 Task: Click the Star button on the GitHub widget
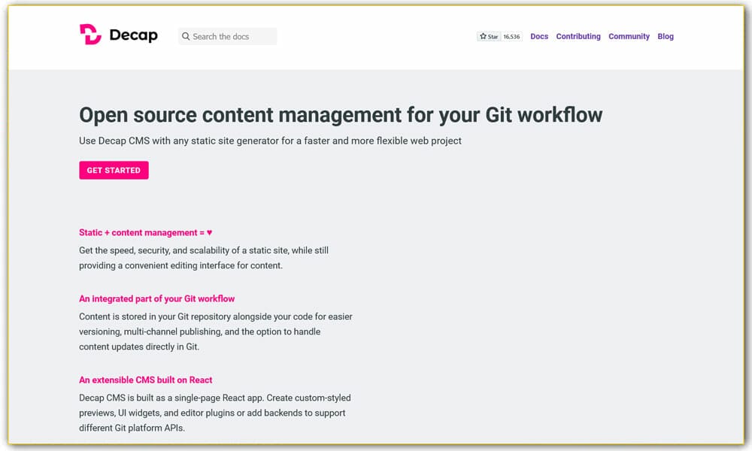[489, 35]
